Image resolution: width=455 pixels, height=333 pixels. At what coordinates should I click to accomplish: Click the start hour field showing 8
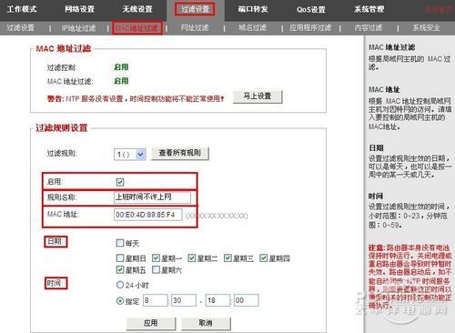tap(156, 300)
